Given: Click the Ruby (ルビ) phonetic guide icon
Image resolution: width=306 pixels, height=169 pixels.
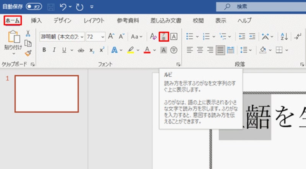Looking at the screenshot, I should coord(164,37).
